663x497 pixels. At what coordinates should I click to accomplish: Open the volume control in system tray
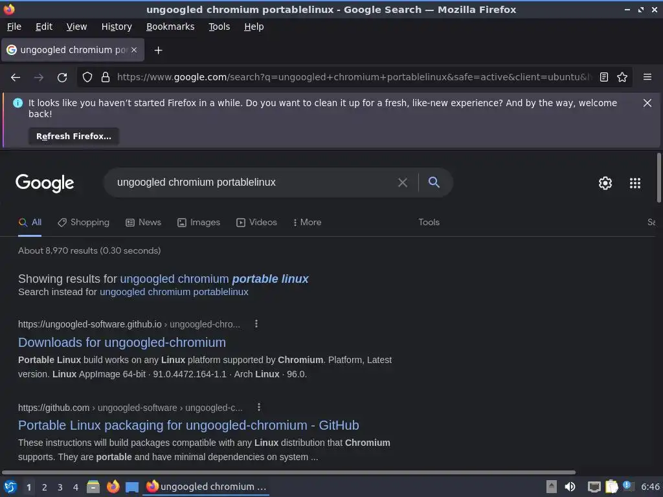pyautogui.click(x=570, y=487)
